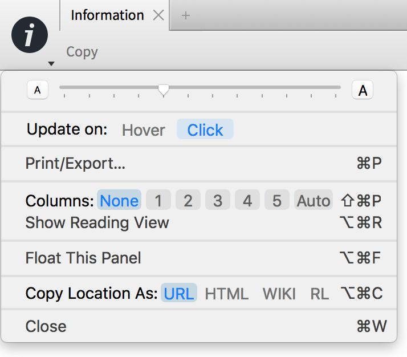The height and width of the screenshot is (357, 407).
Task: Set Update on to Click
Action: click(205, 129)
